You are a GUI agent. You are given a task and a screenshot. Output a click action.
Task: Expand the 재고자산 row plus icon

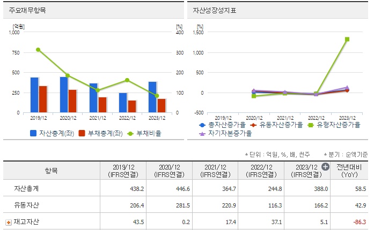[x=9, y=223]
